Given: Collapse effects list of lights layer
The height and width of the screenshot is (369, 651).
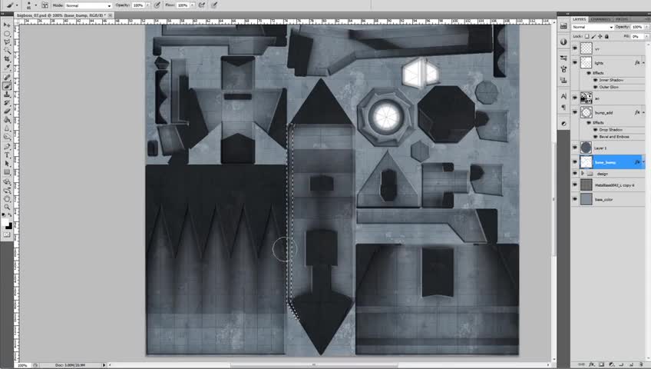Looking at the screenshot, I should point(643,63).
